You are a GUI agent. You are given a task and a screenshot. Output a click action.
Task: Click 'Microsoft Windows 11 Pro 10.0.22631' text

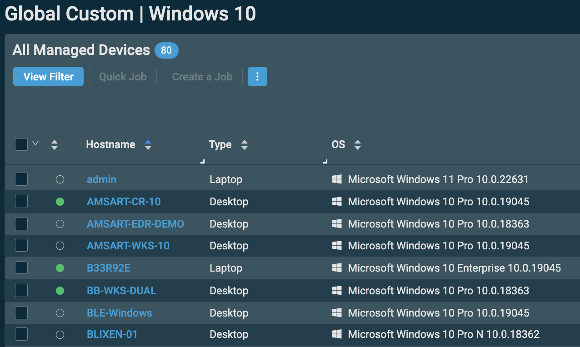(439, 179)
